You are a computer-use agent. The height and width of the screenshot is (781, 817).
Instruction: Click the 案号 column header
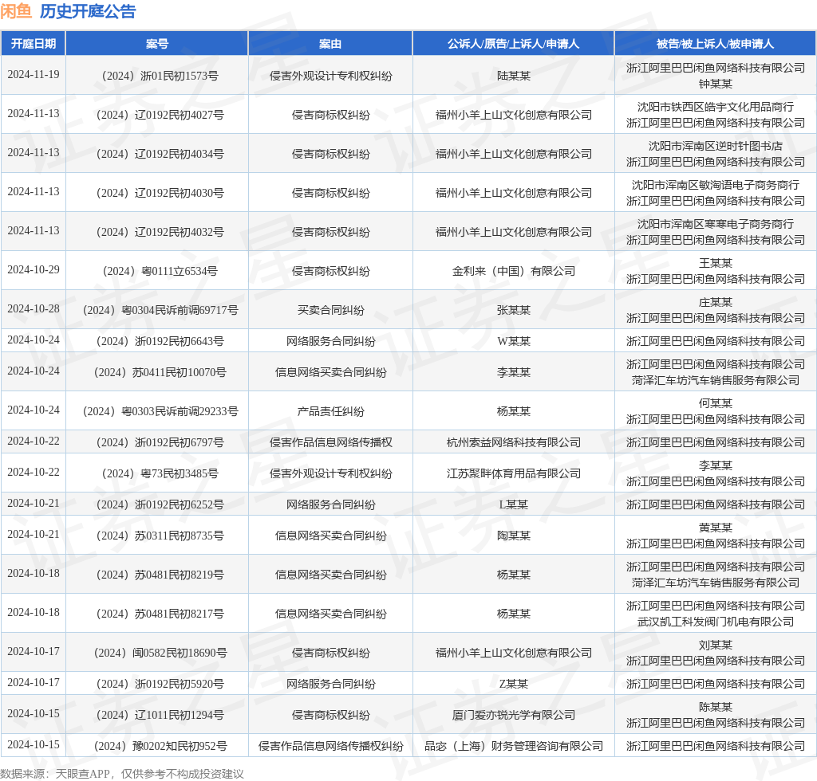[x=157, y=44]
